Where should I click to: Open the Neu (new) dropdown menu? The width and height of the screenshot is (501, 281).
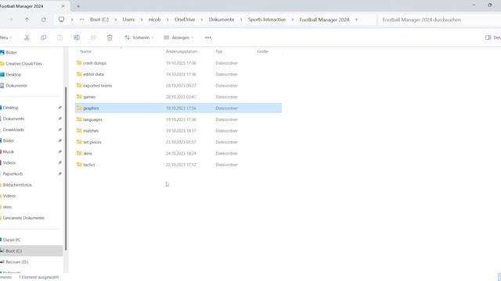5,37
